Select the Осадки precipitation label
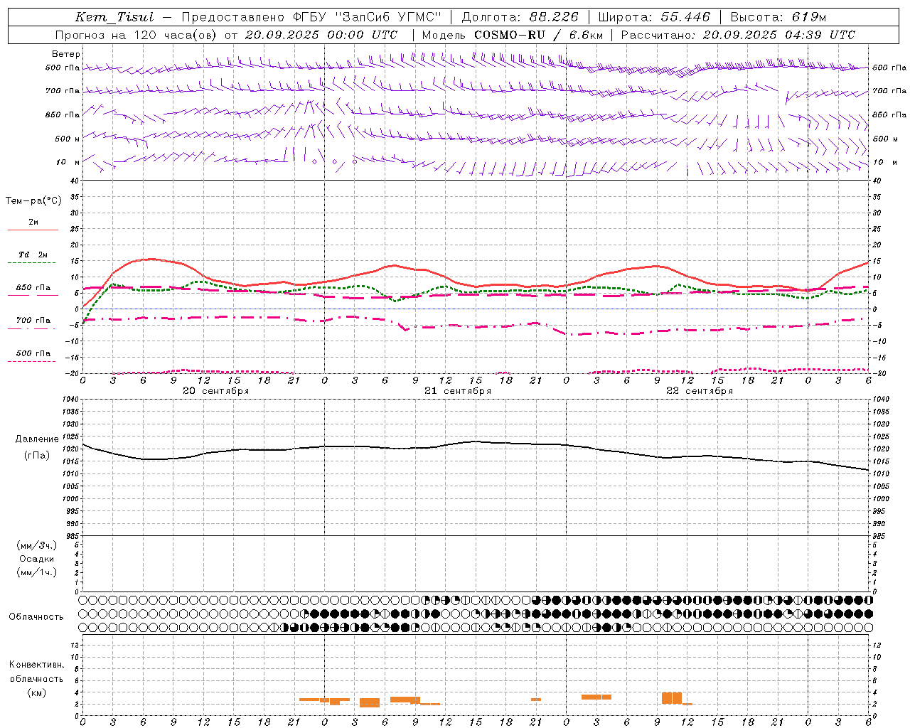This screenshot has width=910, height=728. (x=37, y=559)
